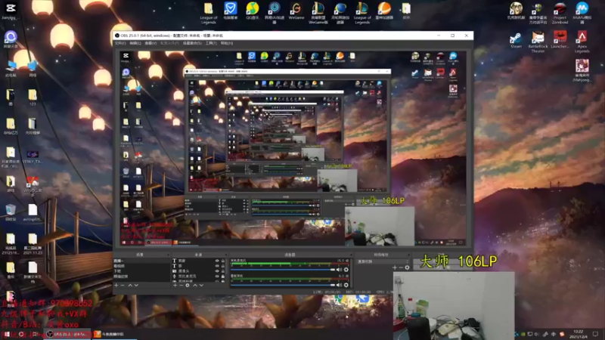This screenshot has width=605, height=340.
Task: Open the QQ音乐 desktop shortcut
Action: tap(253, 11)
